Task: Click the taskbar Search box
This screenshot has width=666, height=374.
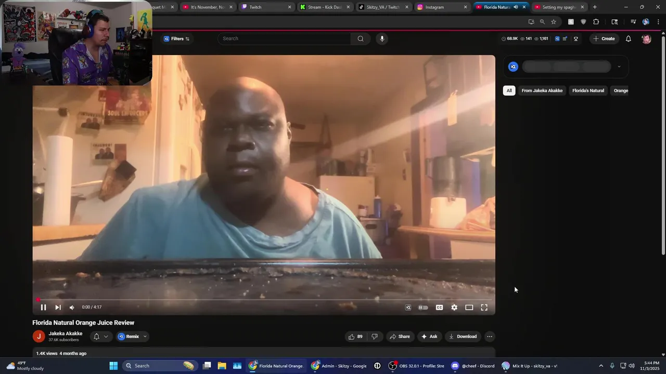Action: 160,366
